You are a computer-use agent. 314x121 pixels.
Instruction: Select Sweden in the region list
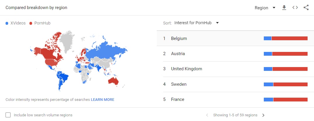tap(235, 84)
